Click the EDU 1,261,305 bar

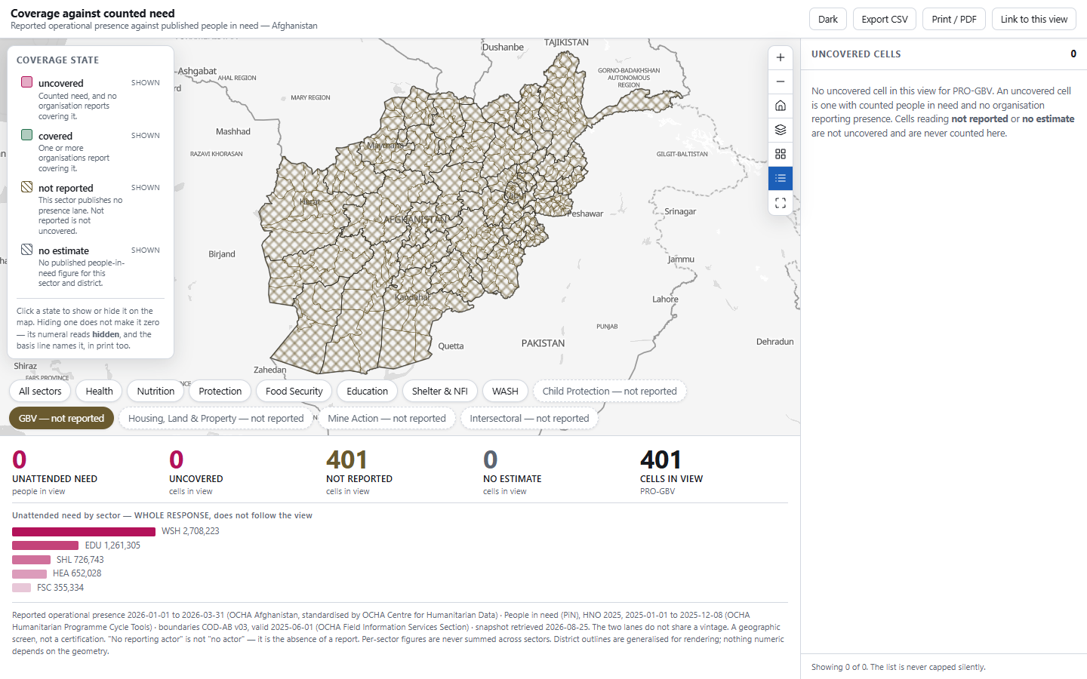tap(45, 545)
